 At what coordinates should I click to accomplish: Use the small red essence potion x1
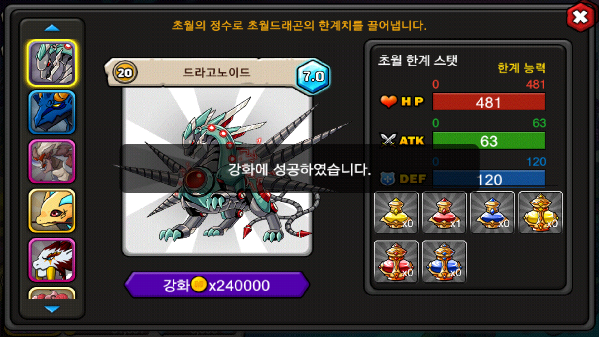444,213
